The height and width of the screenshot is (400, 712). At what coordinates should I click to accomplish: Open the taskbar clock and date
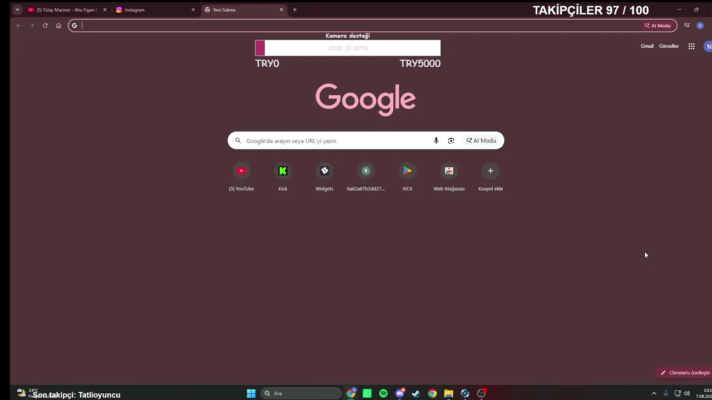click(704, 393)
